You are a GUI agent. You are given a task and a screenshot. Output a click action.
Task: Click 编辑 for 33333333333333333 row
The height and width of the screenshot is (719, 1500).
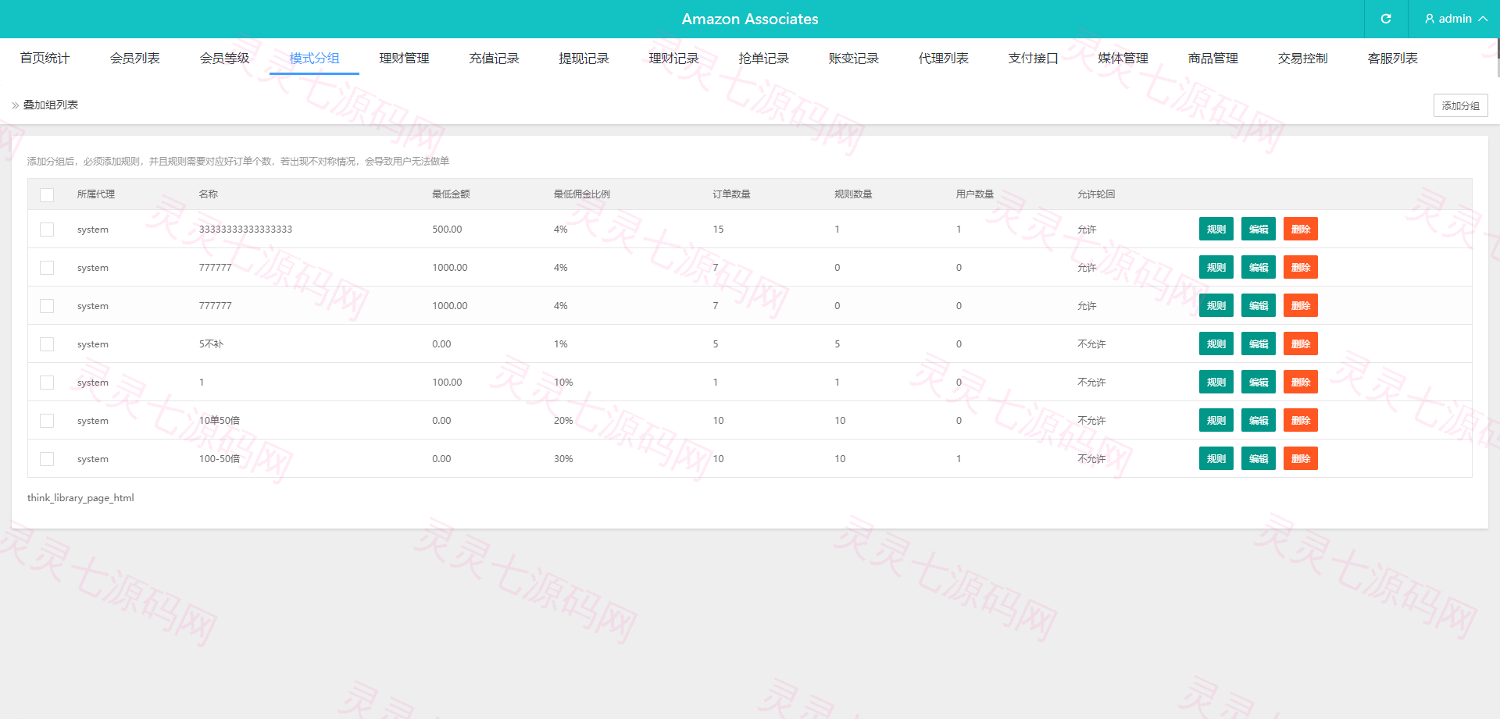(1259, 229)
